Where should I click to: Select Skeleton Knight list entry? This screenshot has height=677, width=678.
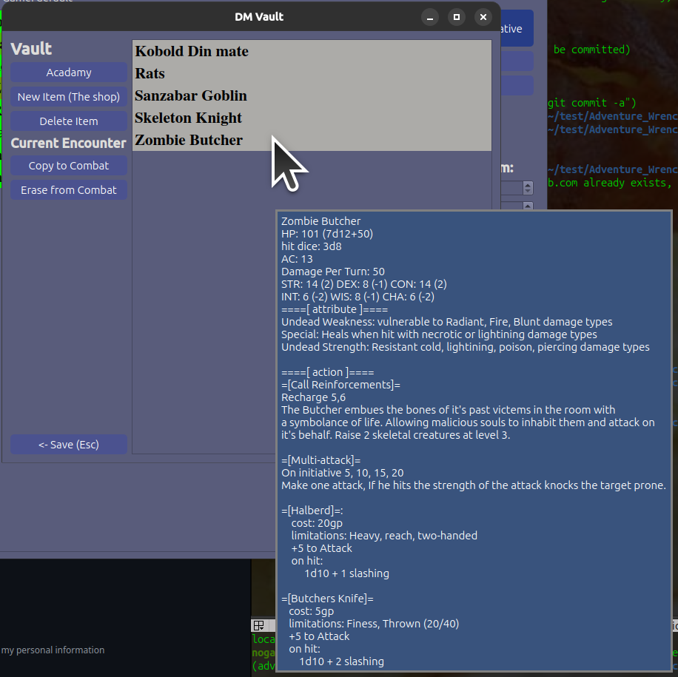click(x=189, y=118)
